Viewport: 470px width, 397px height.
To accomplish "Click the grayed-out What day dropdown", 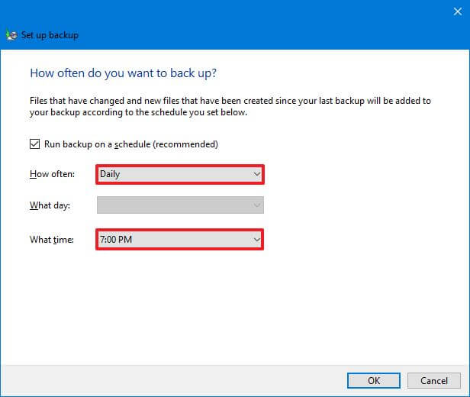I will (174, 205).
